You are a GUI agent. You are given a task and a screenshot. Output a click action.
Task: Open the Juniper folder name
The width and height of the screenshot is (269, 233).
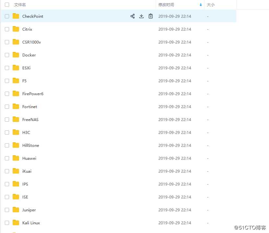point(29,210)
